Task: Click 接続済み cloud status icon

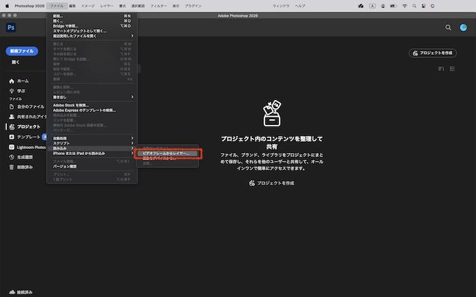Action: (x=12, y=292)
